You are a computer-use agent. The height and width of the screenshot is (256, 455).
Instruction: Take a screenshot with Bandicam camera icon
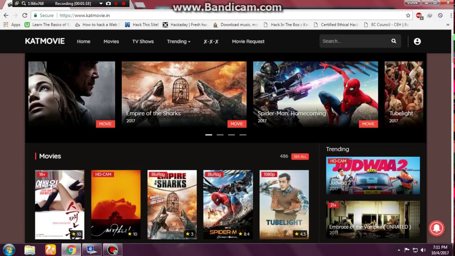(x=108, y=4)
